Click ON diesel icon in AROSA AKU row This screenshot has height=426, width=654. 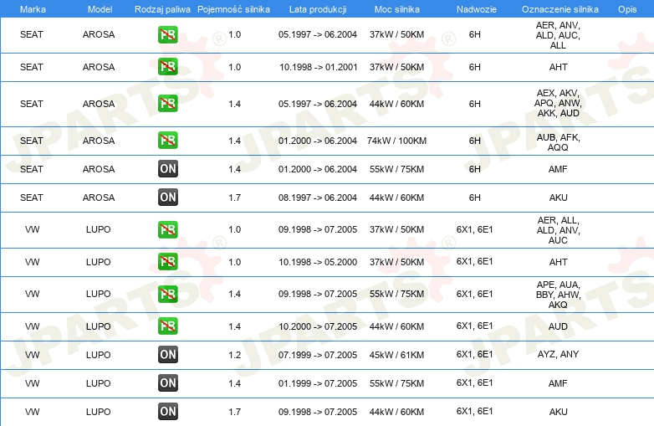coord(167,197)
